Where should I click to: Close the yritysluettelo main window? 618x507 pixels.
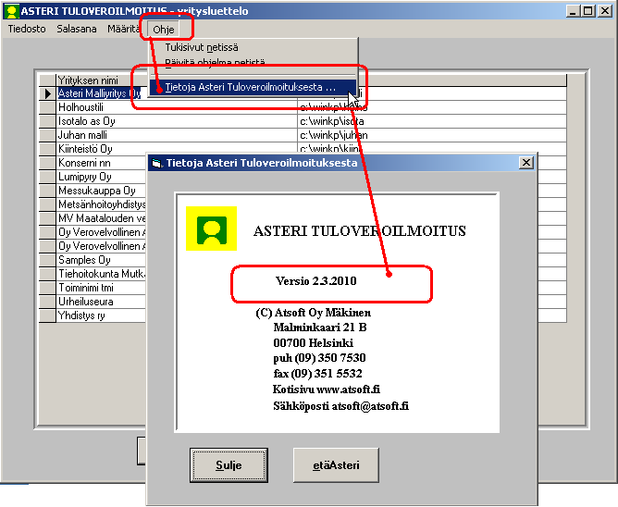pyautogui.click(x=605, y=11)
